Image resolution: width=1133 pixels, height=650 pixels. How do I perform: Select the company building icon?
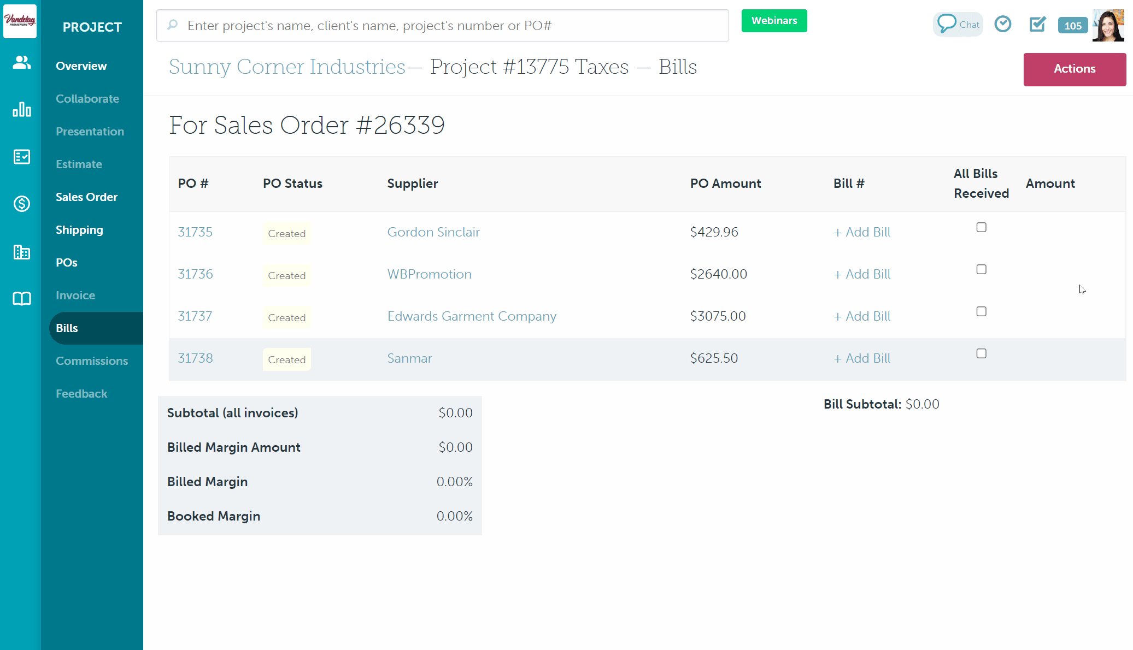[x=21, y=252]
